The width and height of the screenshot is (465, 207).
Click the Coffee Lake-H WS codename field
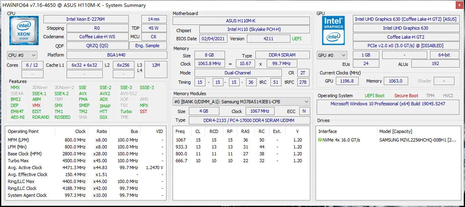97,37
